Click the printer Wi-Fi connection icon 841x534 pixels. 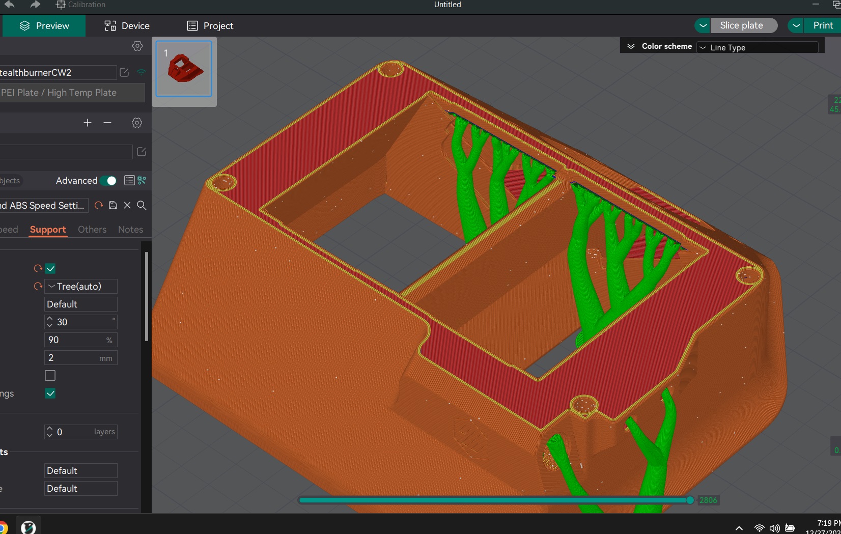click(x=142, y=72)
